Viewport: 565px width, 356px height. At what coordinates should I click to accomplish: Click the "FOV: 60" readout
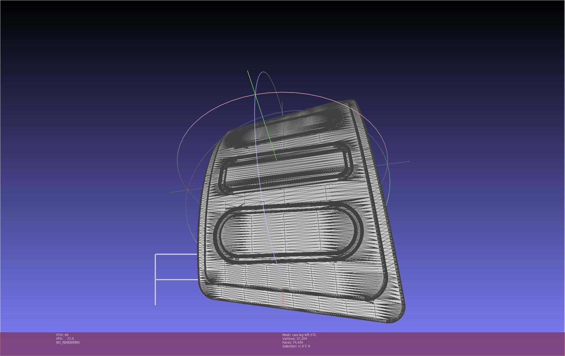tap(62, 335)
